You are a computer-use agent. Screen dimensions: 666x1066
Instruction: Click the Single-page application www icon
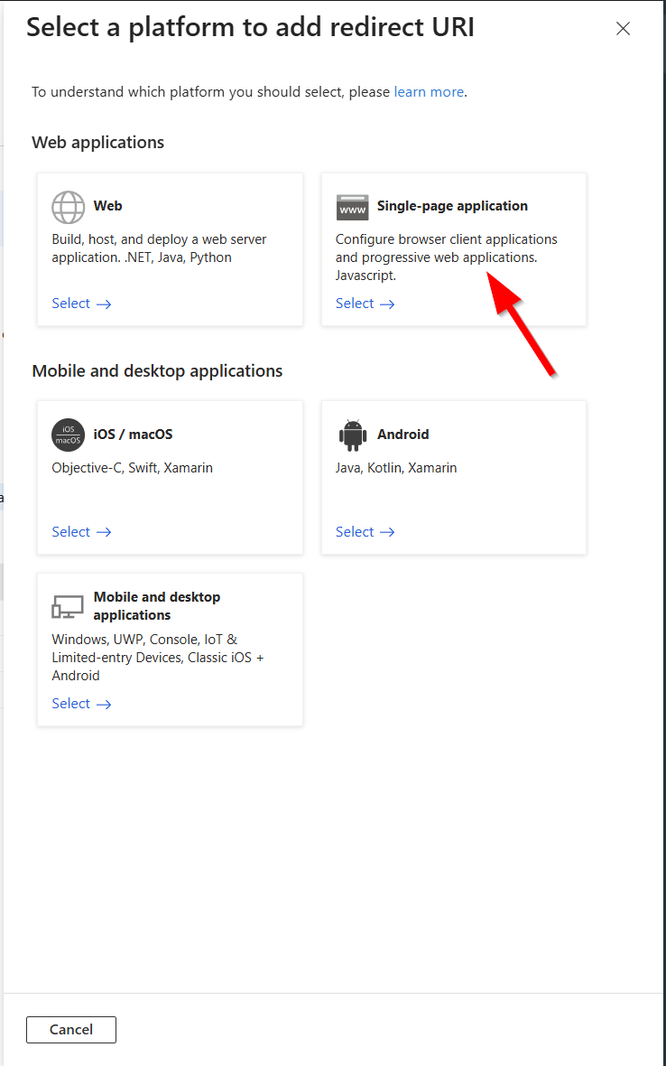(352, 207)
